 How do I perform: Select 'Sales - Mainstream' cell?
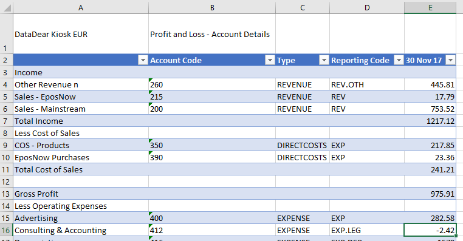click(81, 109)
